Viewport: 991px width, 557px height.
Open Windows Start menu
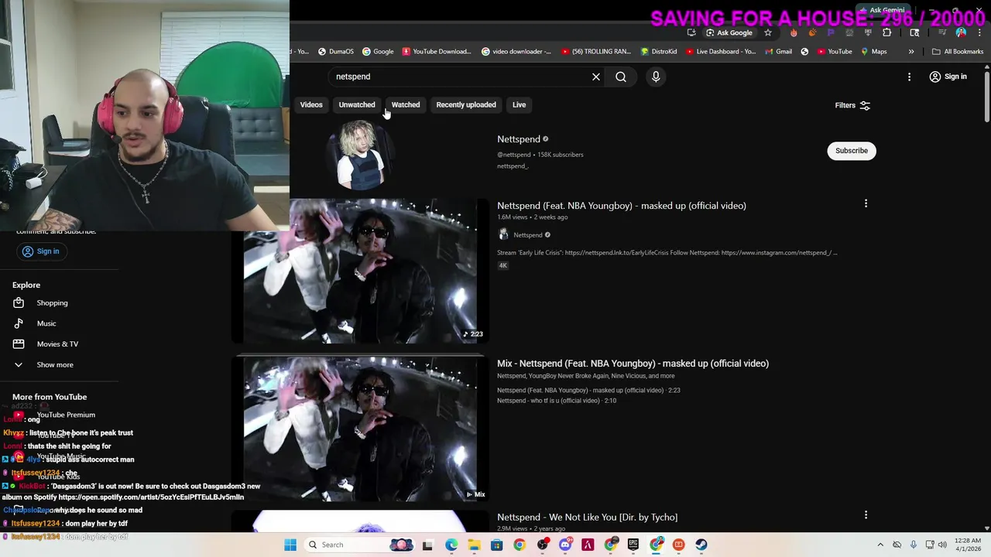coord(290,545)
